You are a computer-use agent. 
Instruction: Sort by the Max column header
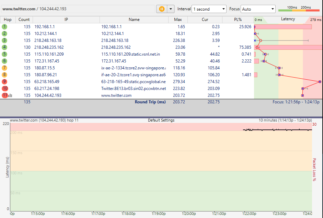pyautogui.click(x=178, y=20)
